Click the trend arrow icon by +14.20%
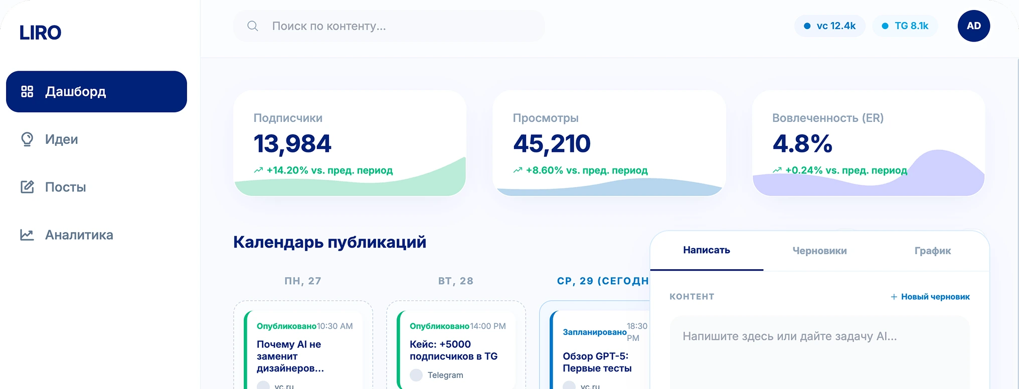This screenshot has width=1019, height=389. click(258, 170)
